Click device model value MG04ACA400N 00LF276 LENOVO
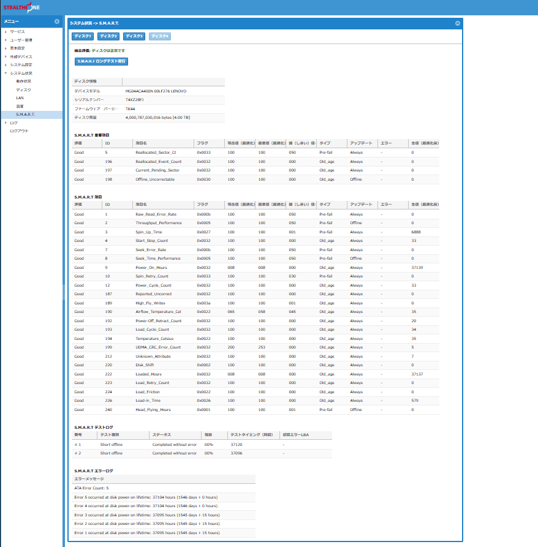 click(x=156, y=91)
